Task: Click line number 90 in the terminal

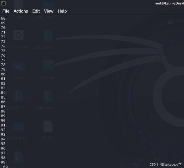Action: tap(3, 120)
